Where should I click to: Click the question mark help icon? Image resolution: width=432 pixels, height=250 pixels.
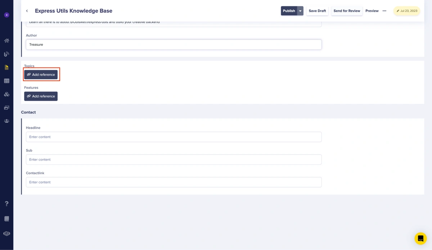coord(6,204)
